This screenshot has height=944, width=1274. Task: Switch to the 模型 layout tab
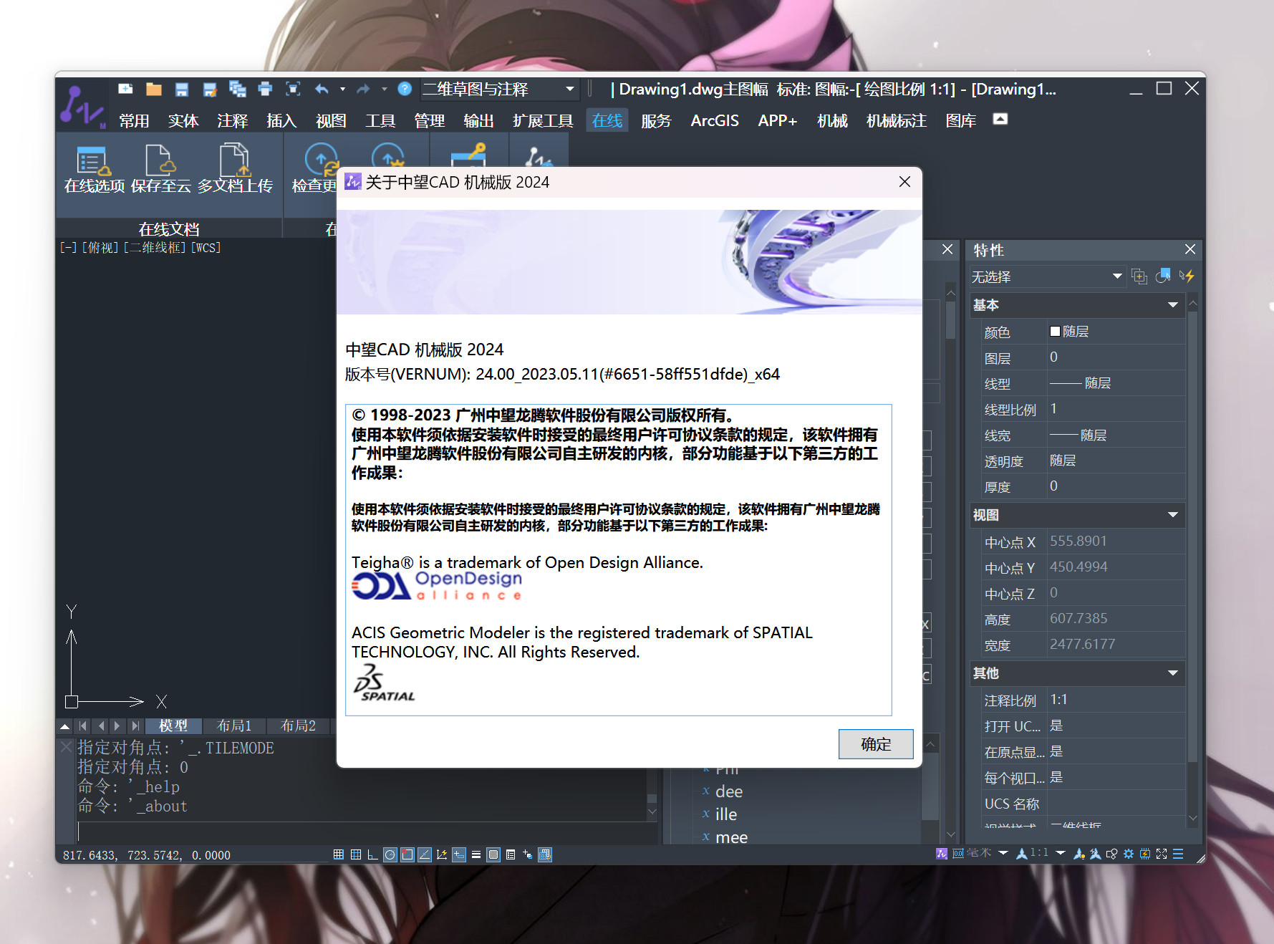pos(173,726)
